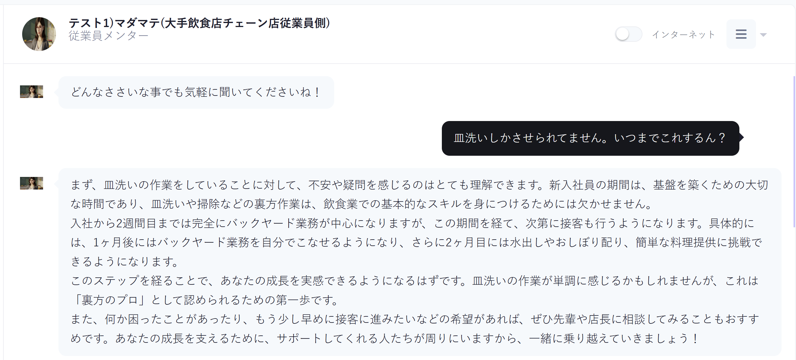Click the mentor profile avatar in header
796x360 pixels.
pos(39,34)
